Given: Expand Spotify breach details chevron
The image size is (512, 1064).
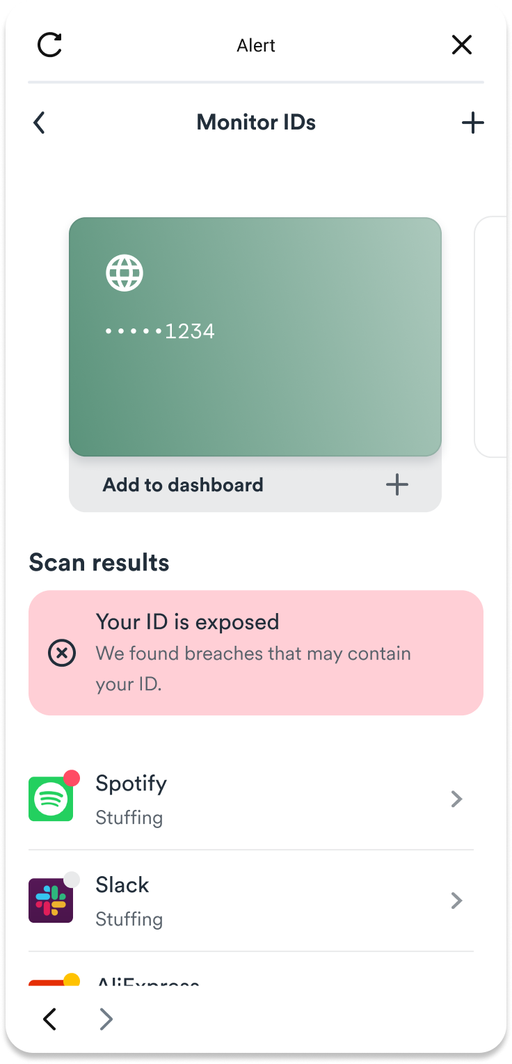Looking at the screenshot, I should (x=457, y=800).
